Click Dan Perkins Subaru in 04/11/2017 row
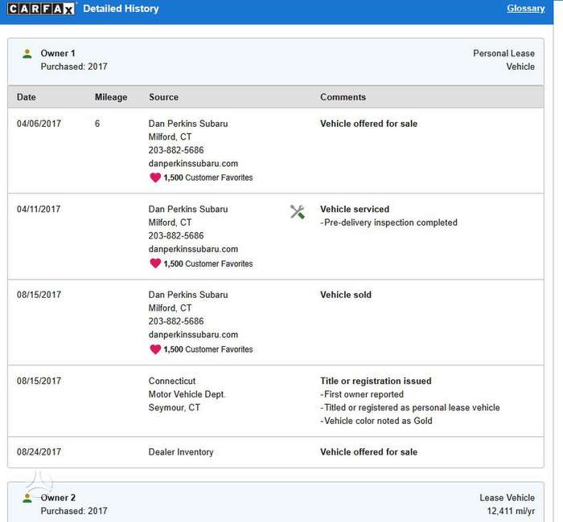This screenshot has height=522, width=563. tap(188, 210)
